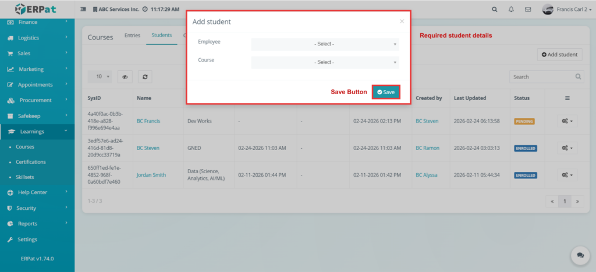Toggle the sidebar collapse icon beside ABC Services
The width and height of the screenshot is (596, 272).
point(83,9)
